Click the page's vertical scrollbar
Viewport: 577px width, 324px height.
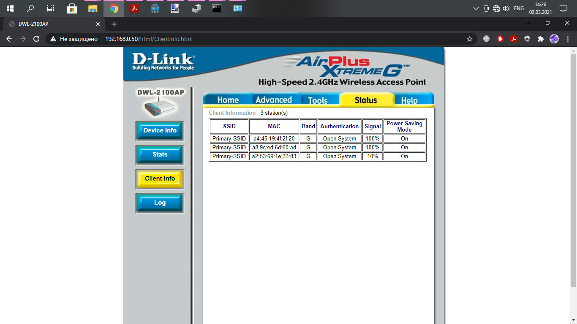[573, 170]
